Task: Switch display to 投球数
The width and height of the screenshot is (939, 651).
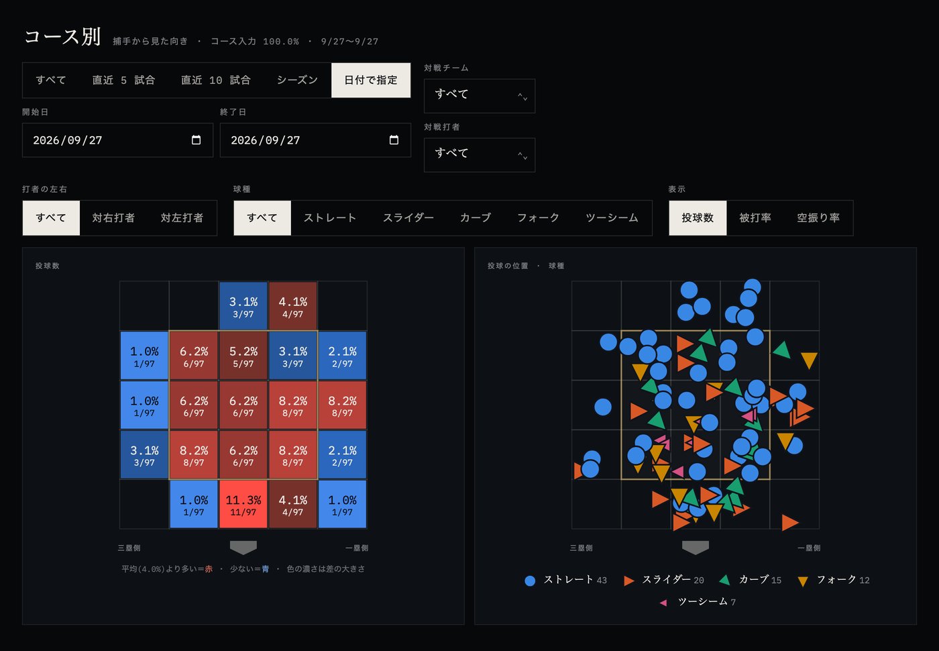Action: [698, 218]
